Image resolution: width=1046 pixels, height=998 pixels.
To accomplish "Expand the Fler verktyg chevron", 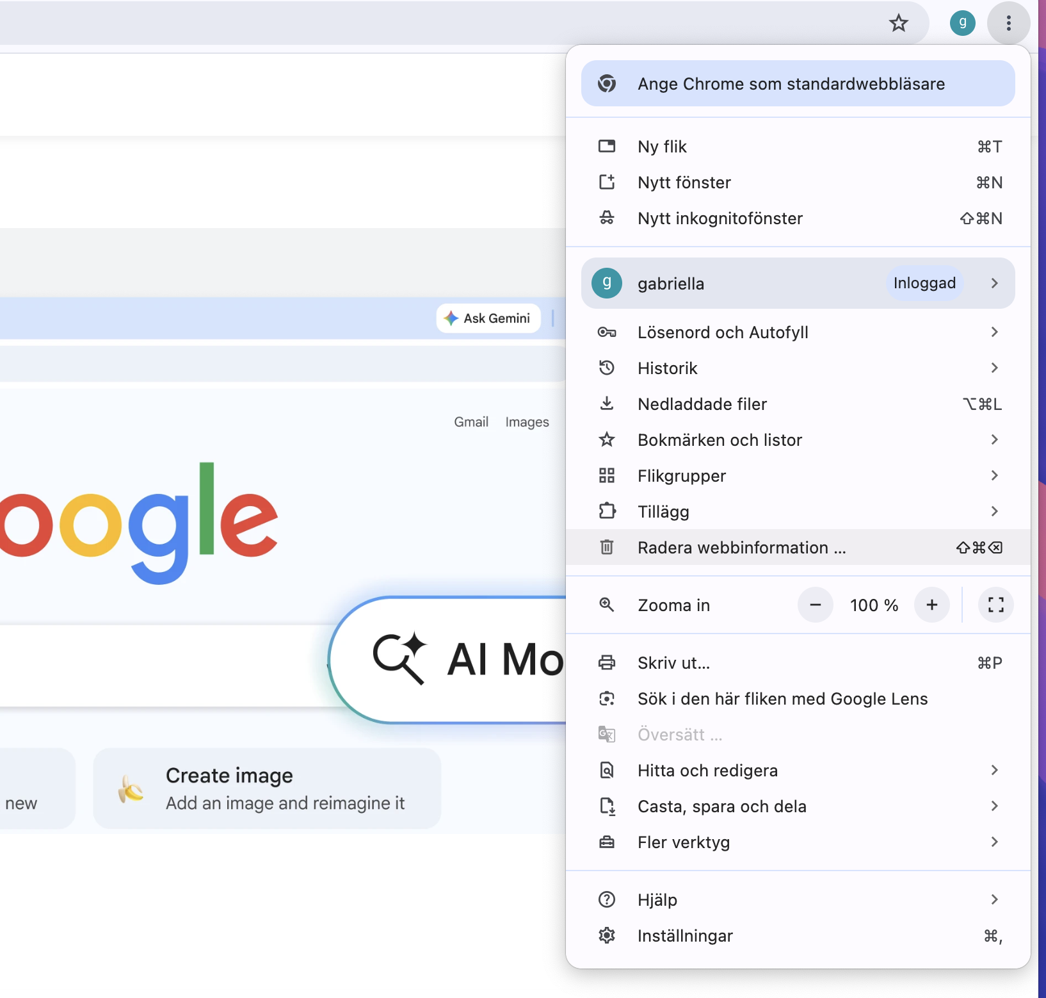I will click(x=994, y=842).
